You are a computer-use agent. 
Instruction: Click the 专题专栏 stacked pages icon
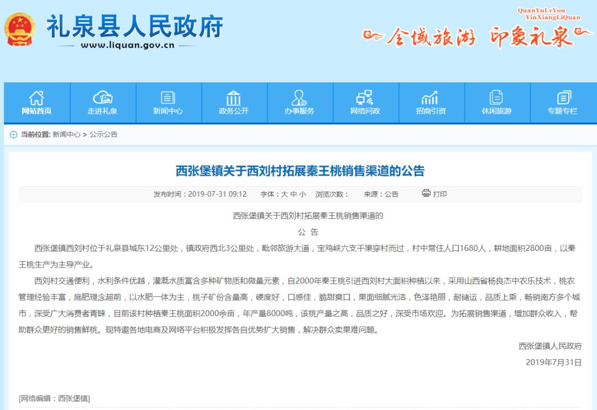click(562, 98)
